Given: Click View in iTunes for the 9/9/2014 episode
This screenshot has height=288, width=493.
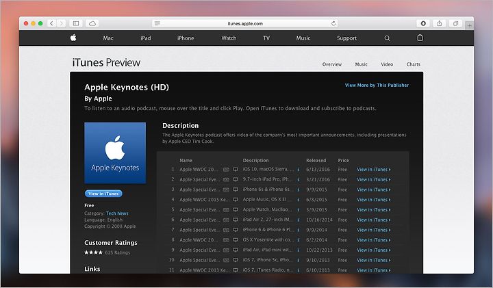Looking at the screenshot, I should [x=374, y=230].
